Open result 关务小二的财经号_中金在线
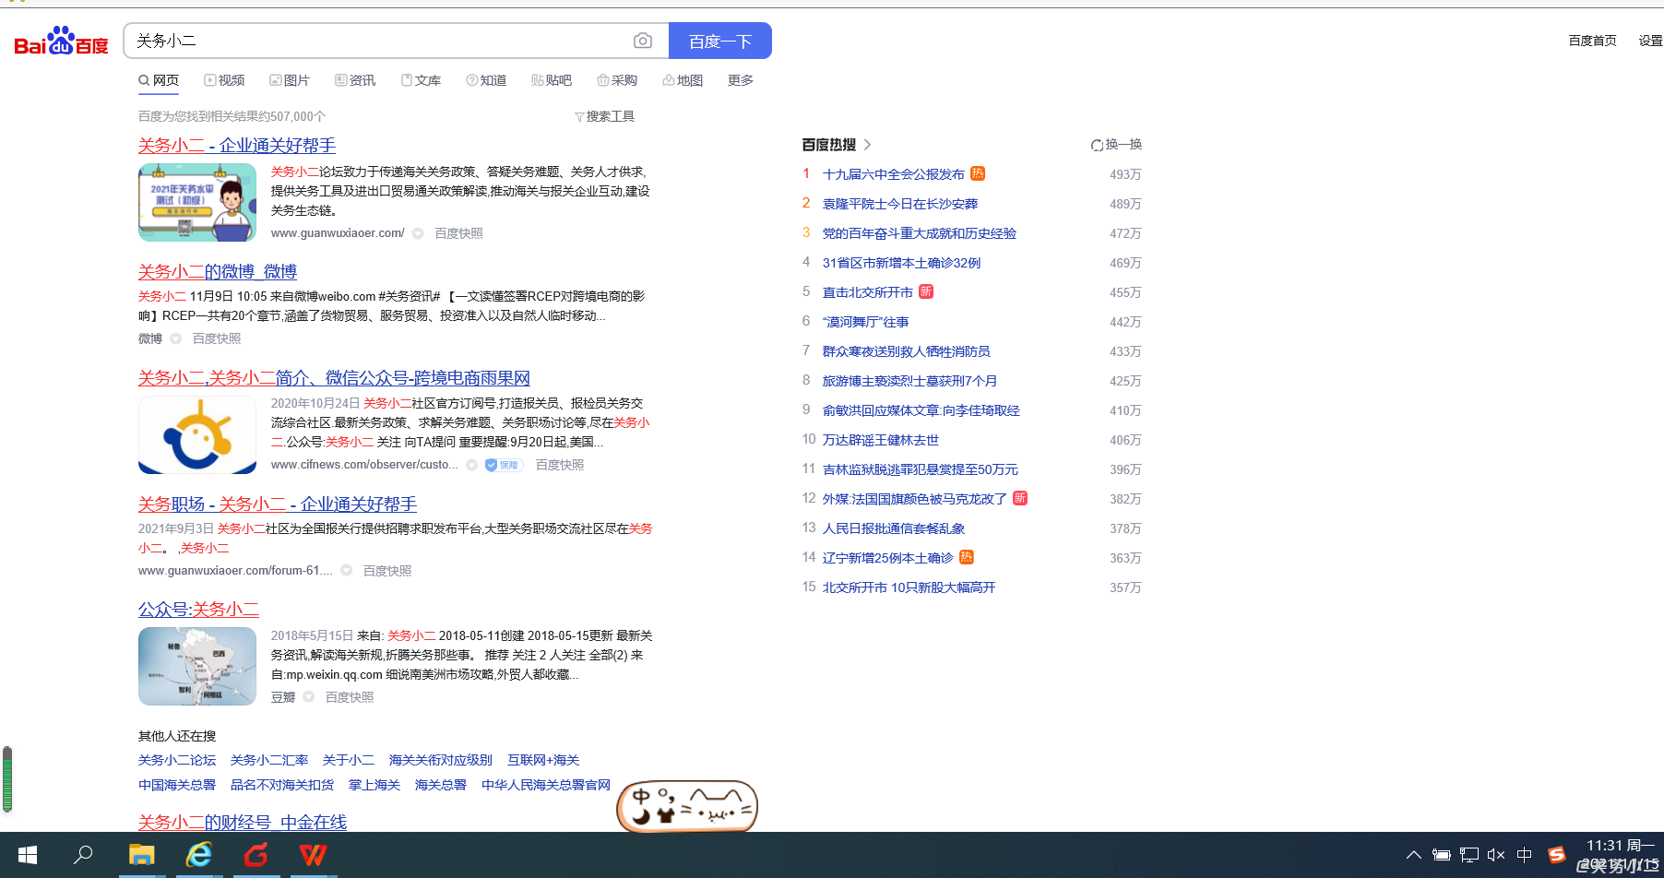This screenshot has height=878, width=1664. [243, 822]
